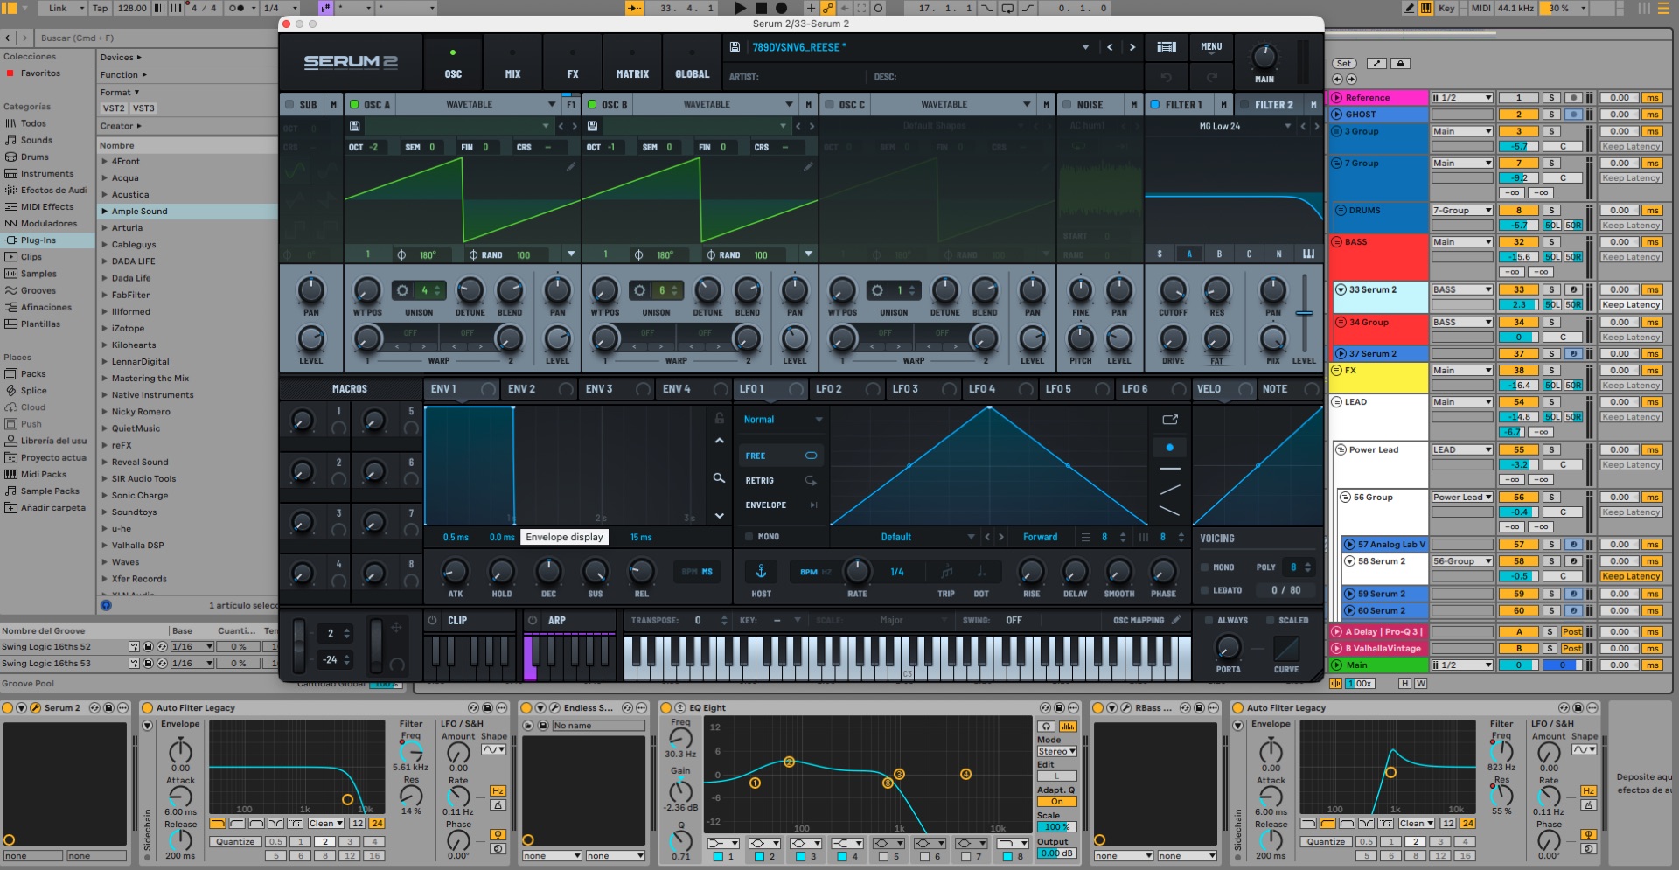Click the EQ Eight spectrum analyzer icon
1679x870 pixels.
tap(1068, 727)
